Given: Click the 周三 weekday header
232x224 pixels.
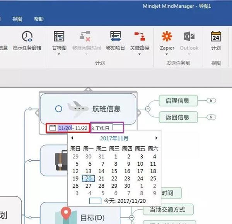Looking at the screenshot, I should coord(114,149).
